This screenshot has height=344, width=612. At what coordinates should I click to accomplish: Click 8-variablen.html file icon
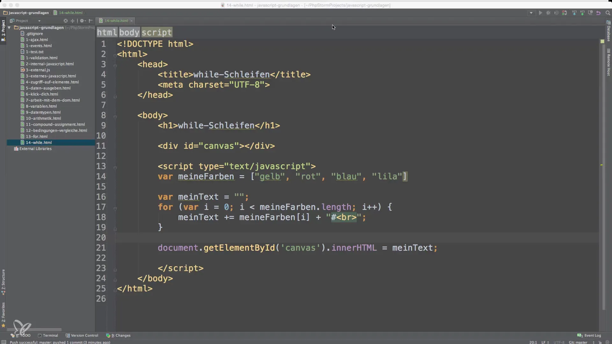(22, 106)
